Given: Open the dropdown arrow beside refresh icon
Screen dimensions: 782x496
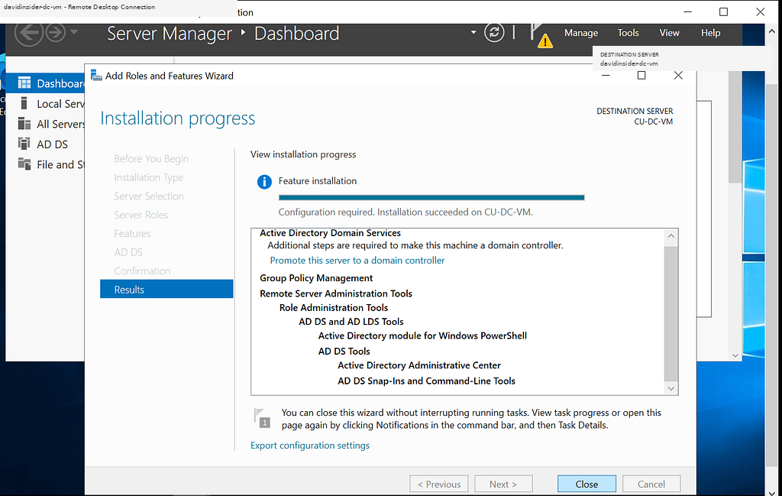Looking at the screenshot, I should 473,32.
